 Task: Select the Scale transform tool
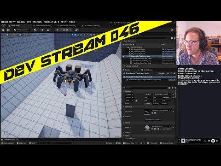point(81,35)
